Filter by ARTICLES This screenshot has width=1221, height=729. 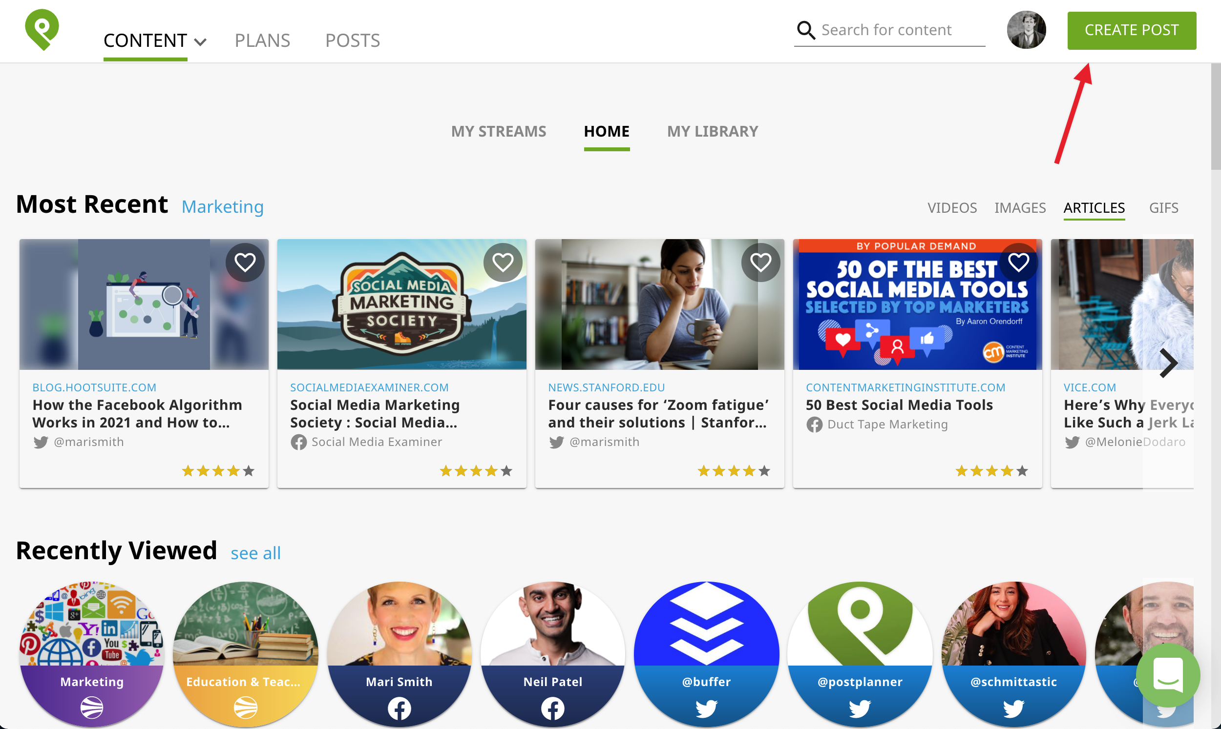coord(1094,208)
